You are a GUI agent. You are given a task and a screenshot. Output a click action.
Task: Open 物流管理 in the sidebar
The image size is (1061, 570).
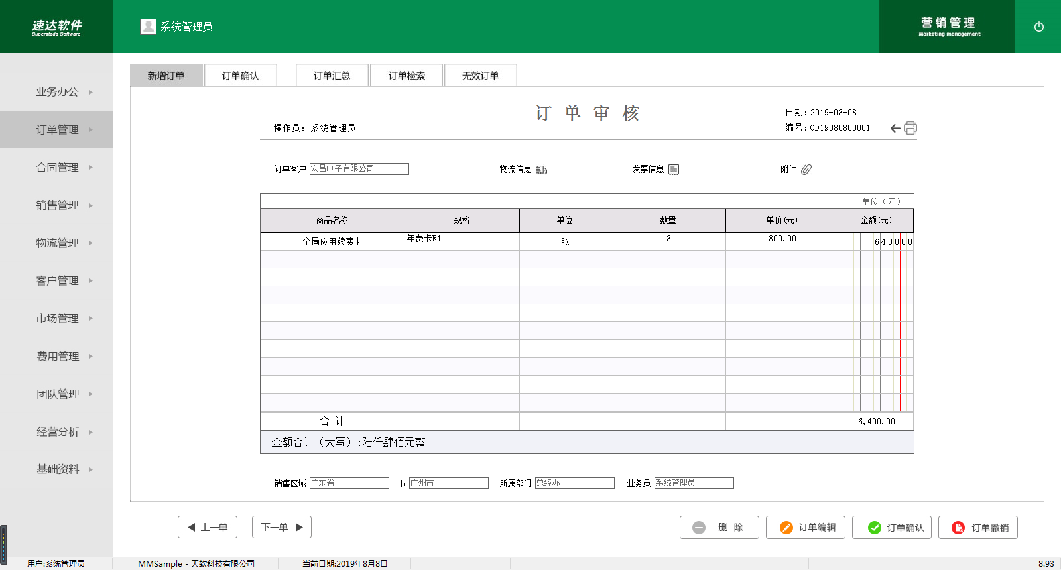coord(57,243)
